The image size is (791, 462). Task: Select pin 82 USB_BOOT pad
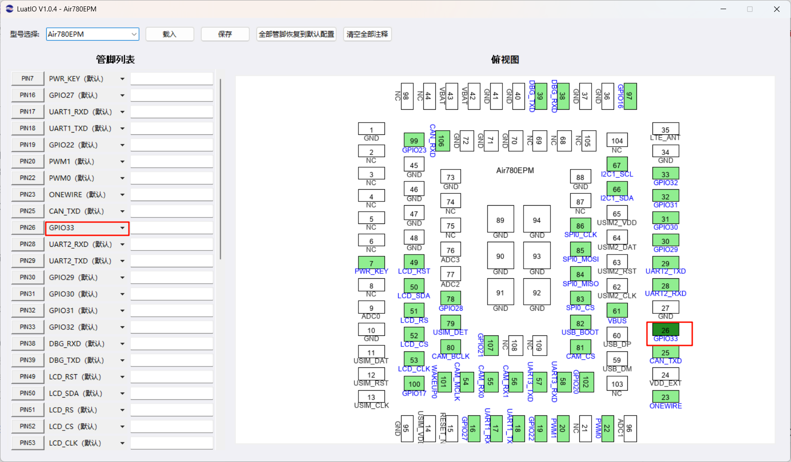pyautogui.click(x=580, y=323)
